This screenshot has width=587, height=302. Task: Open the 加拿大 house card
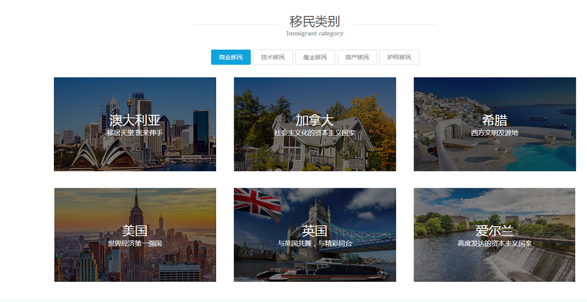[315, 124]
